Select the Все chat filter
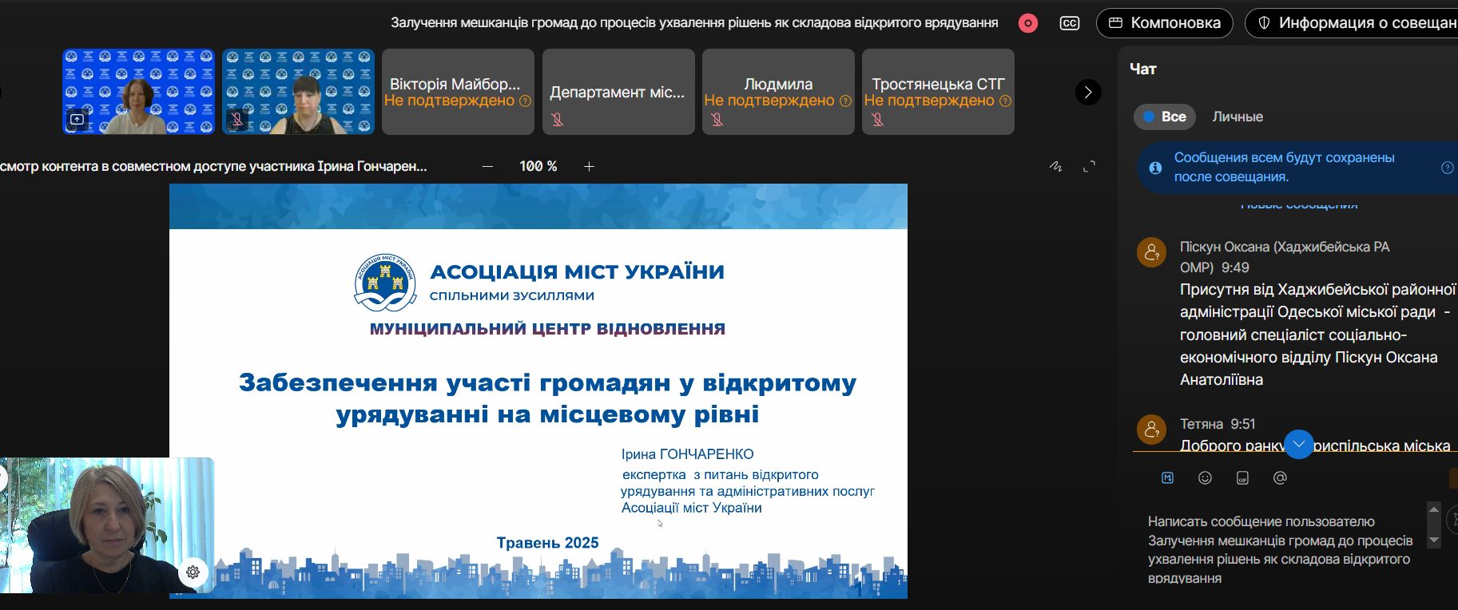The width and height of the screenshot is (1458, 610). 1165,117
